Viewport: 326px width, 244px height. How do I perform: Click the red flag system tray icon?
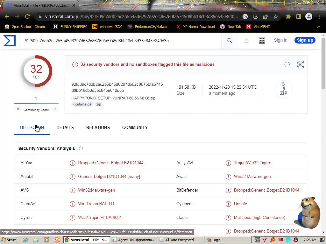pos(280,240)
